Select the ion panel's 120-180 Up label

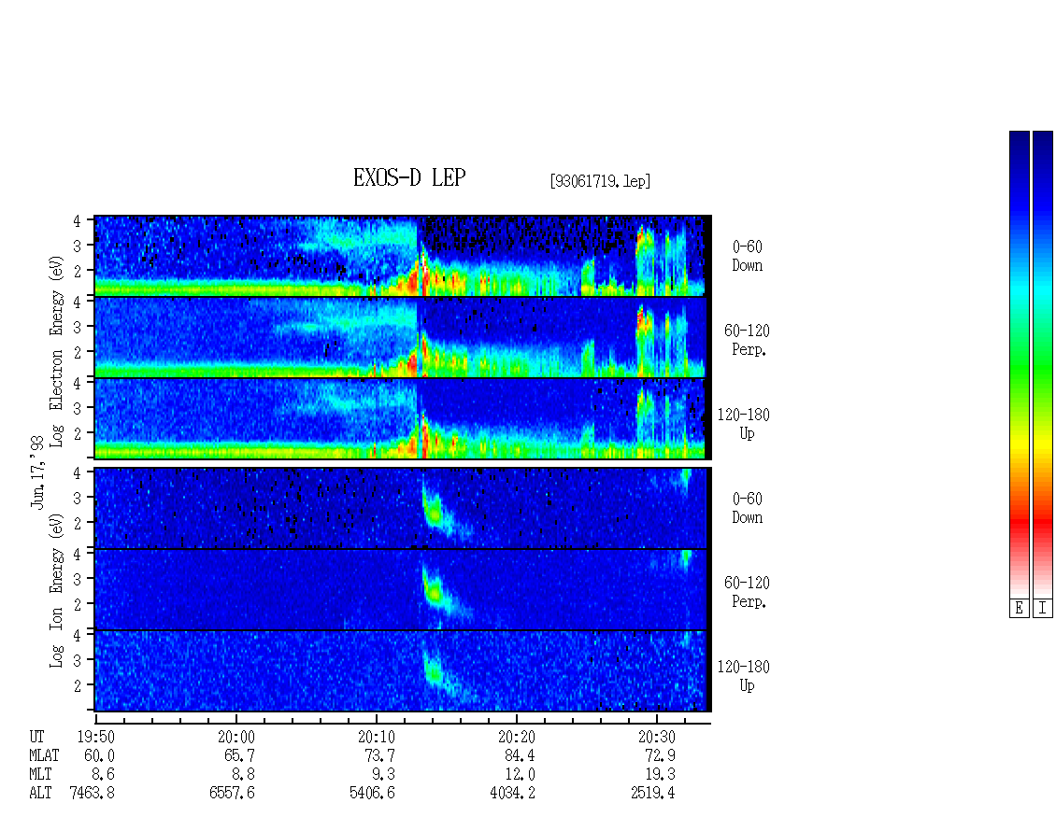pos(744,676)
